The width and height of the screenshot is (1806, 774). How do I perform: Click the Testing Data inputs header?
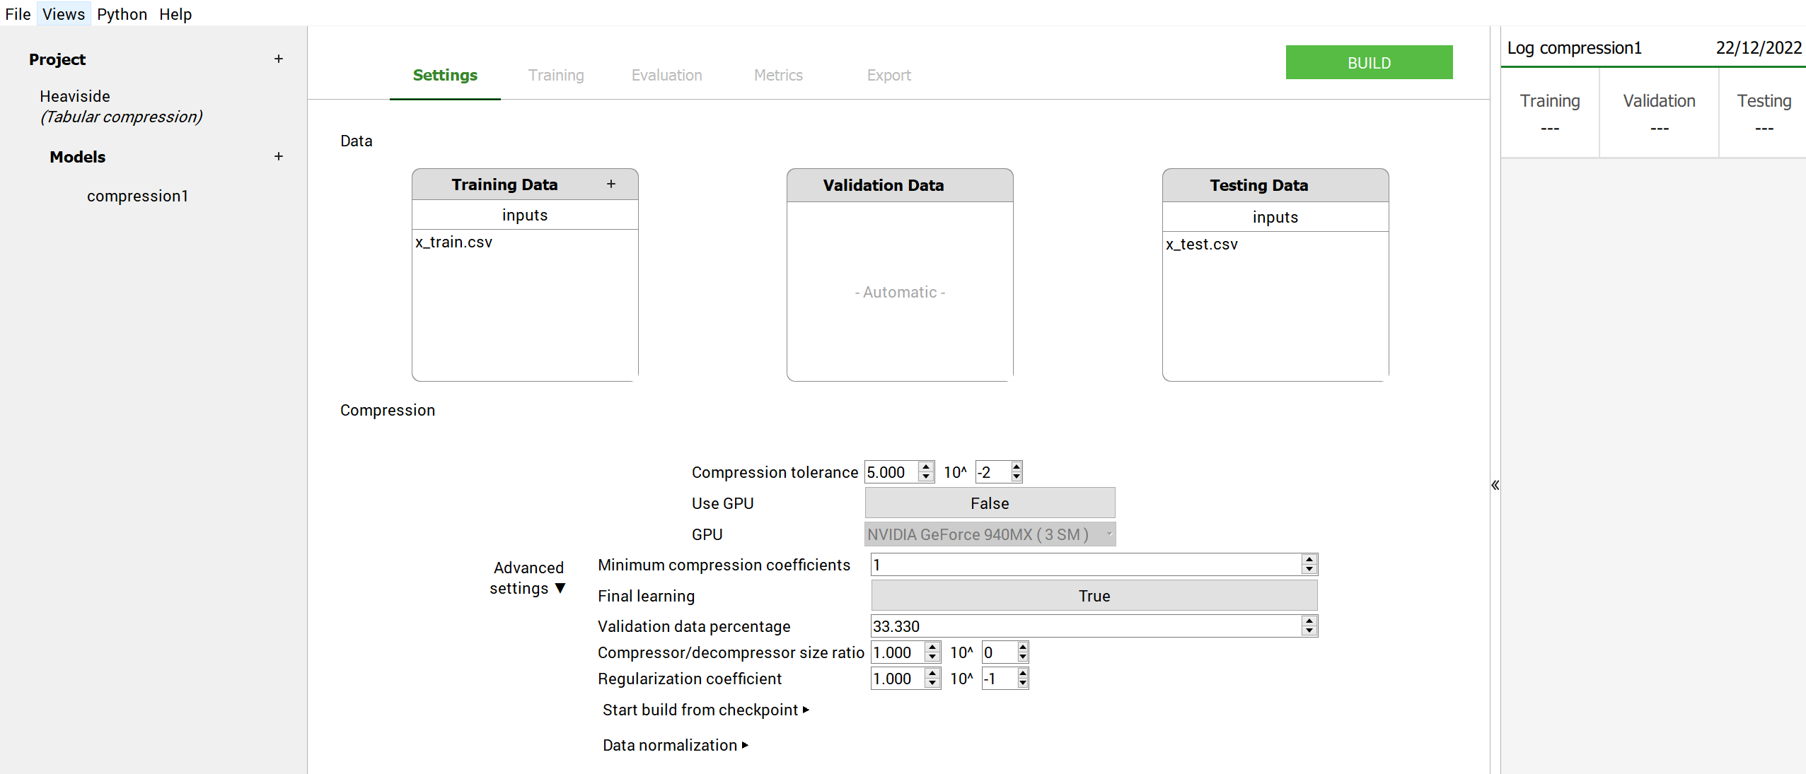(x=1275, y=217)
